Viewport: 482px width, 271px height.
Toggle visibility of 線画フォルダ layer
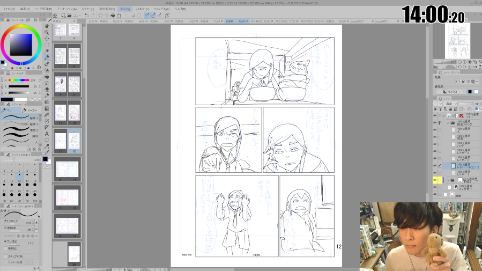coord(435,123)
